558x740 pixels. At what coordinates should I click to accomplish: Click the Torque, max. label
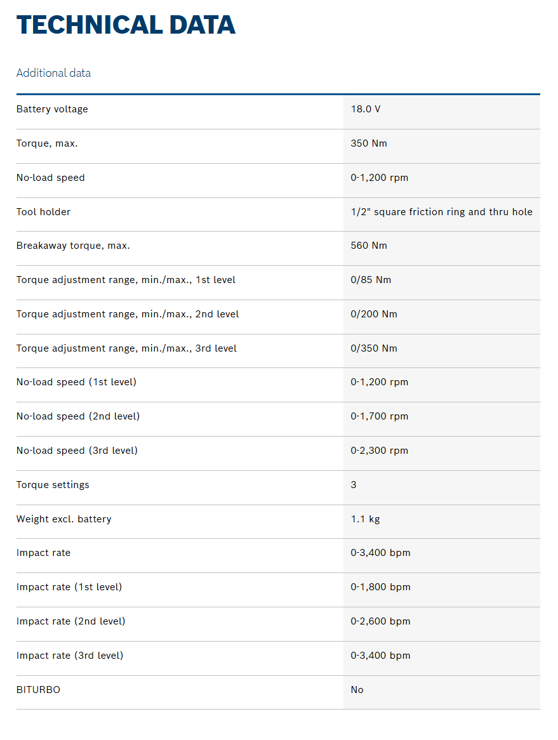(x=47, y=143)
